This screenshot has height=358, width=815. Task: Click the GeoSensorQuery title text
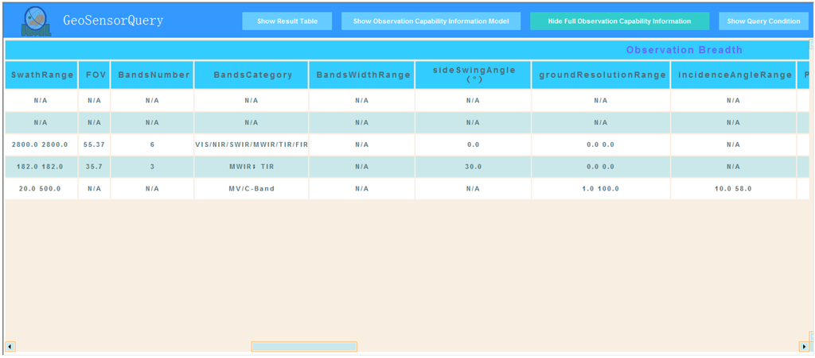[x=113, y=21]
